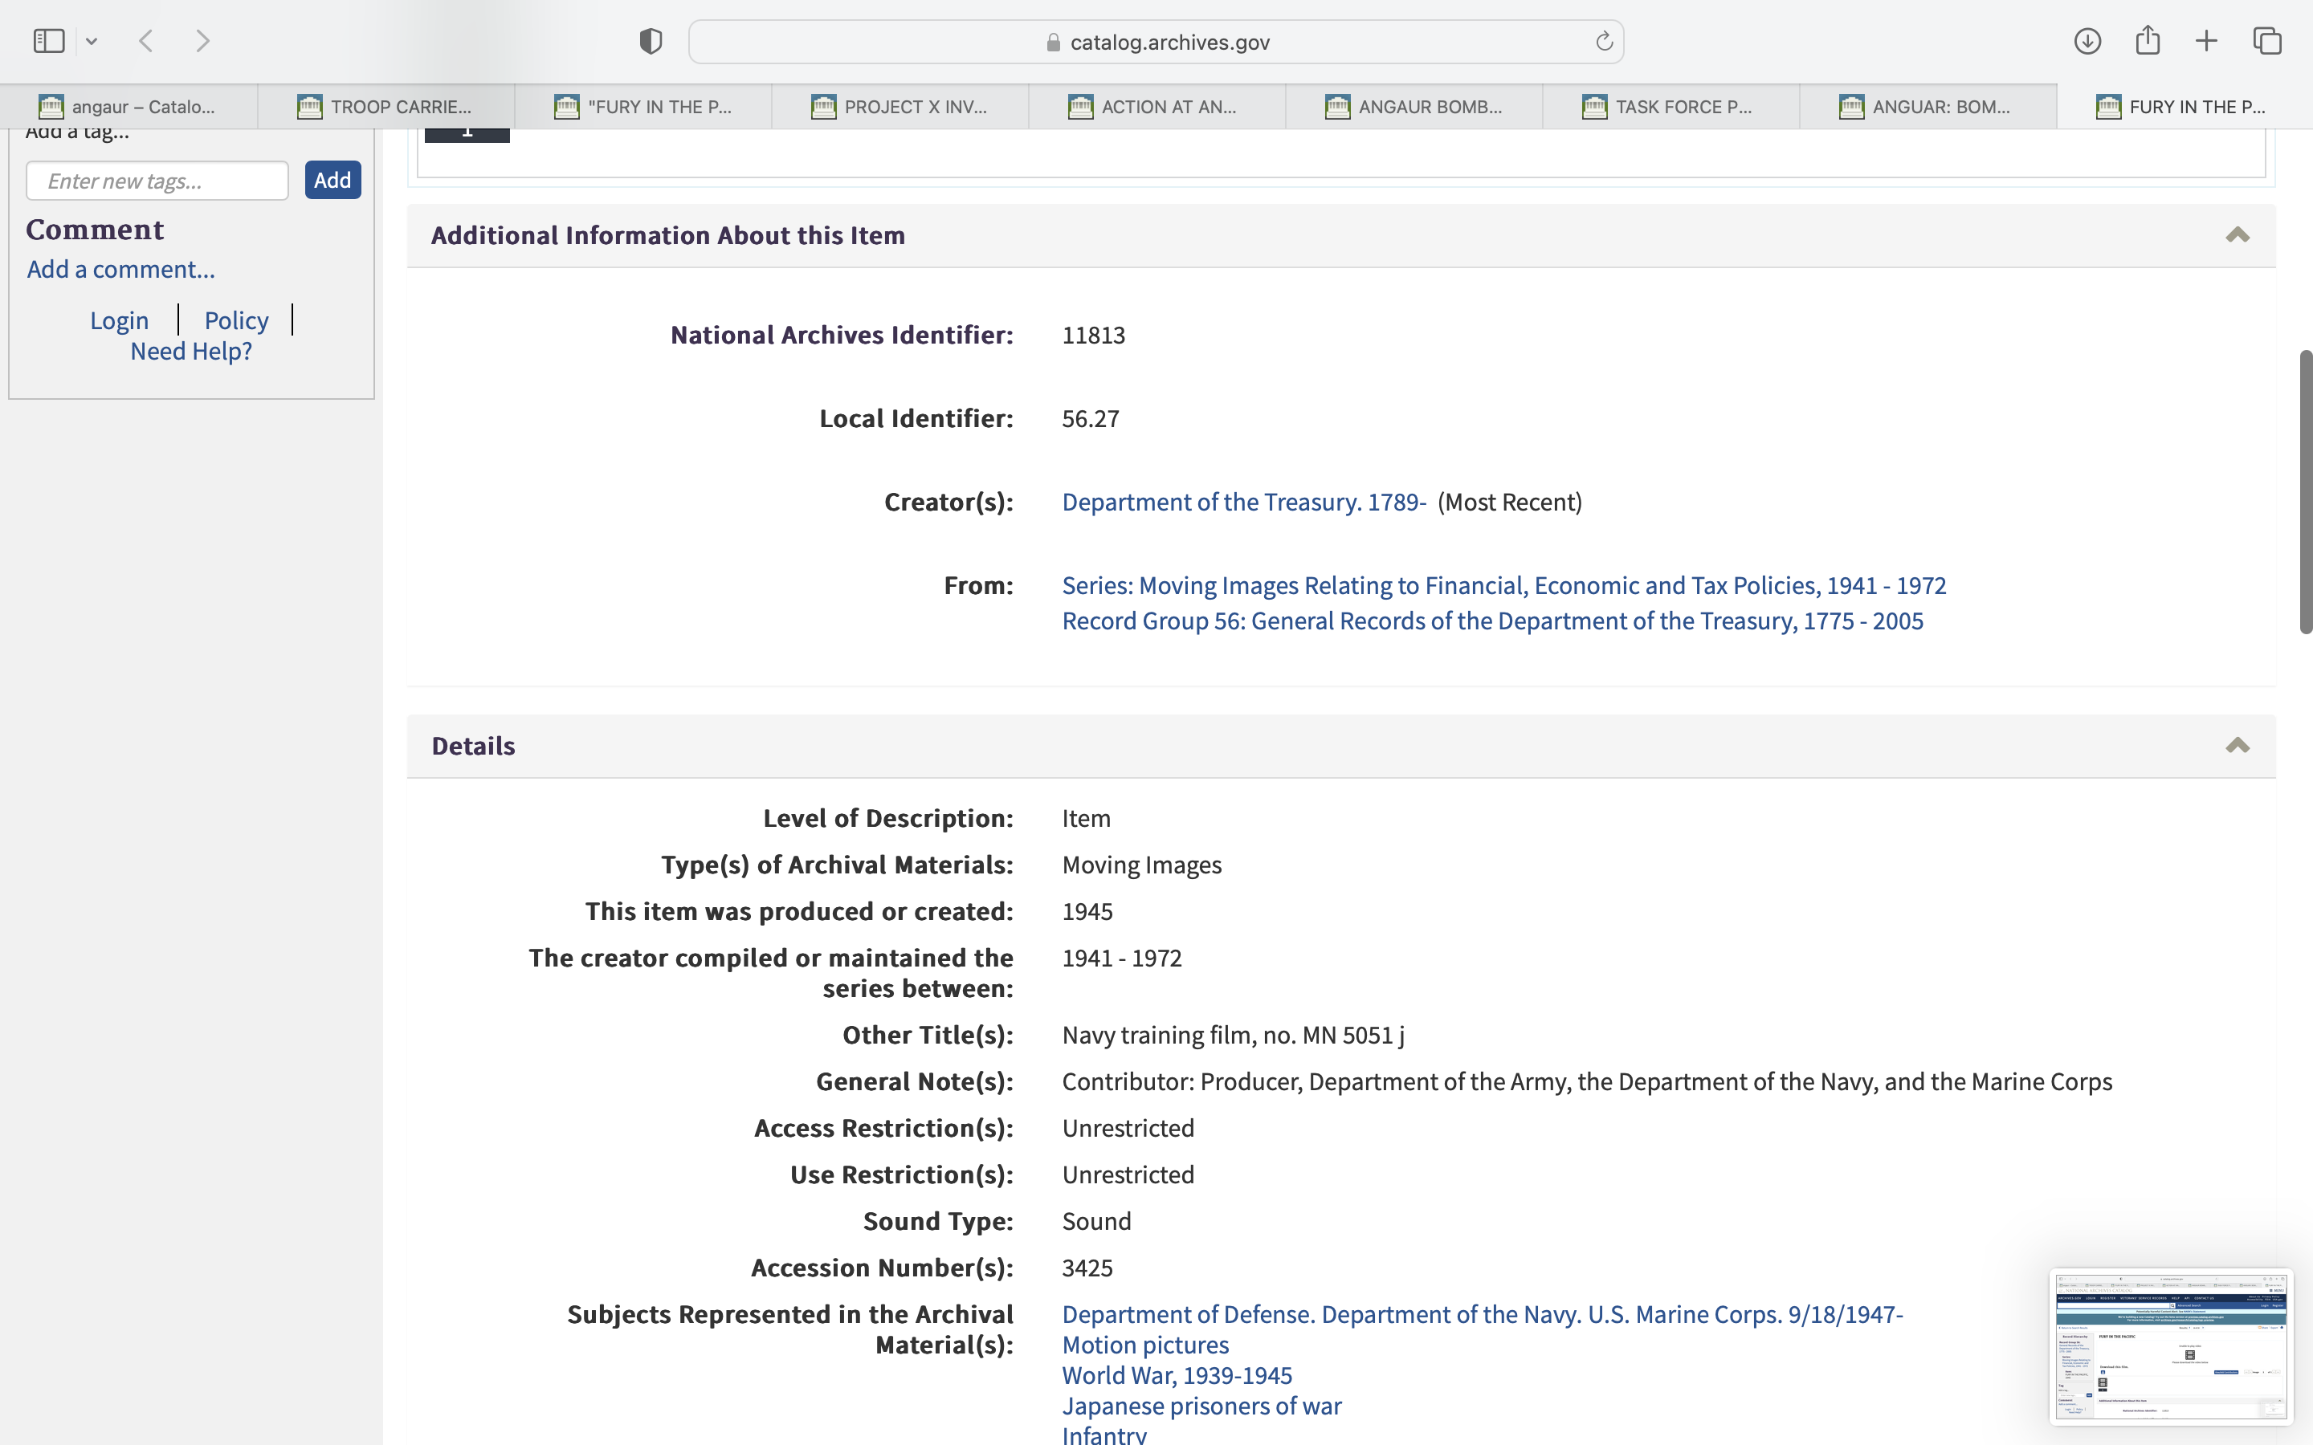Collapse the Additional Information section

click(2237, 235)
